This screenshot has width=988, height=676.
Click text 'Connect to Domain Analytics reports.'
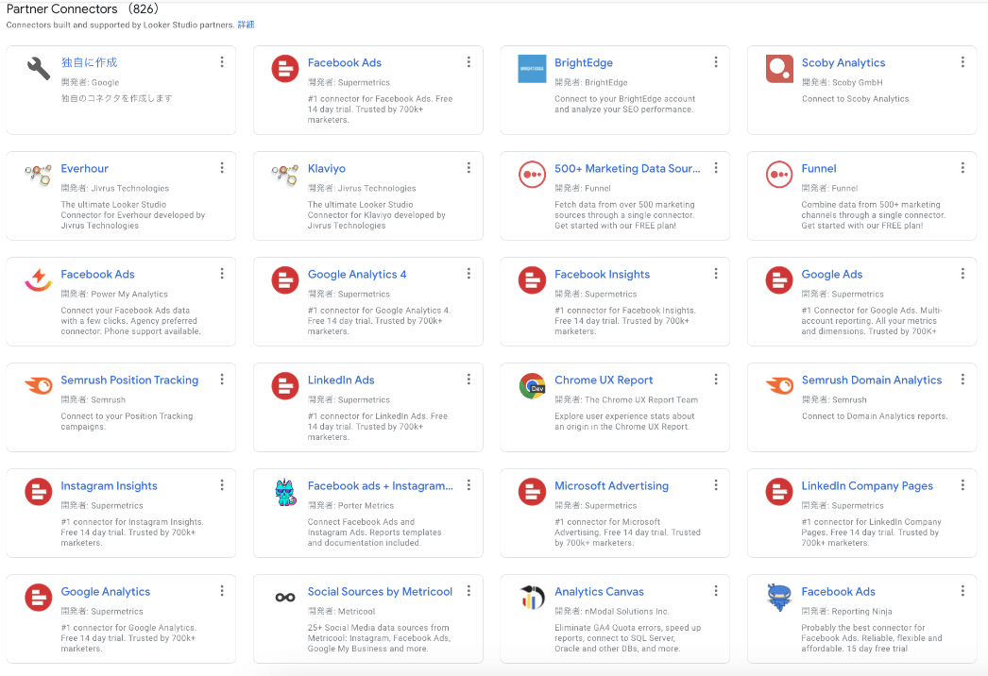pyautogui.click(x=875, y=416)
